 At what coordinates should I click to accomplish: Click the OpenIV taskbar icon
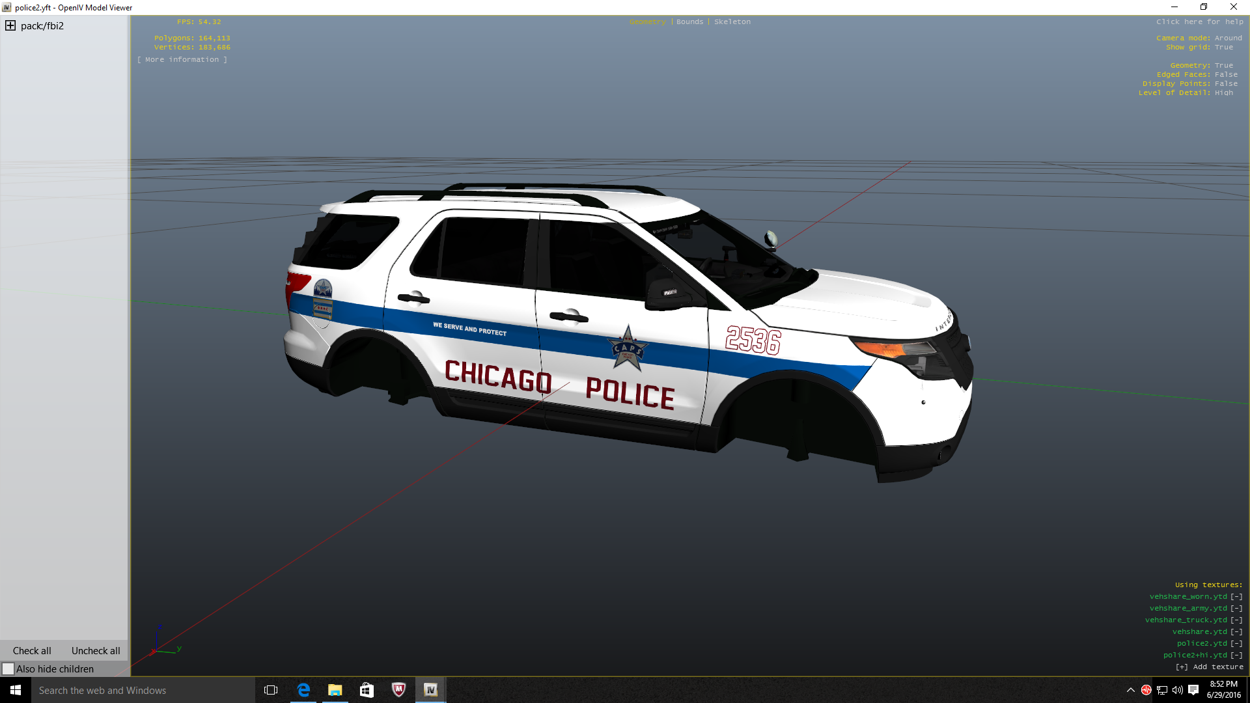tap(430, 690)
